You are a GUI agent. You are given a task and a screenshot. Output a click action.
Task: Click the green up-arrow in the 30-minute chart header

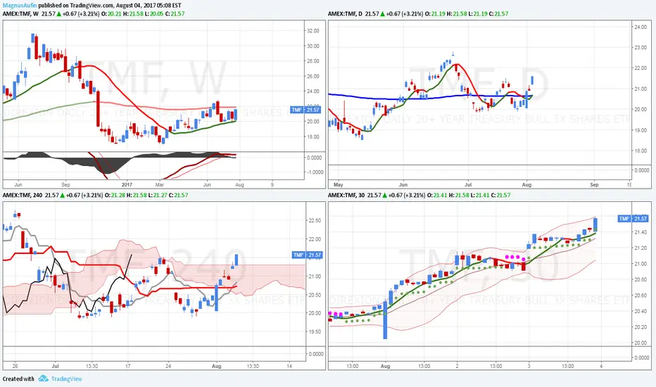coord(385,195)
